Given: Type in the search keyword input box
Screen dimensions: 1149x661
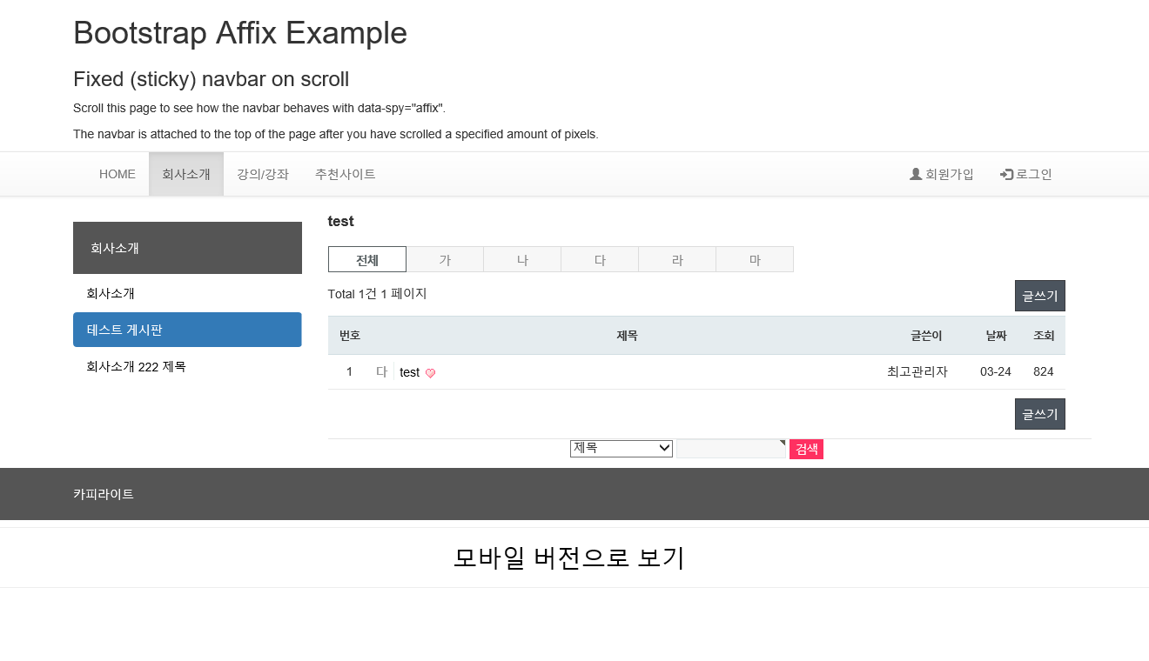Looking at the screenshot, I should 730,449.
